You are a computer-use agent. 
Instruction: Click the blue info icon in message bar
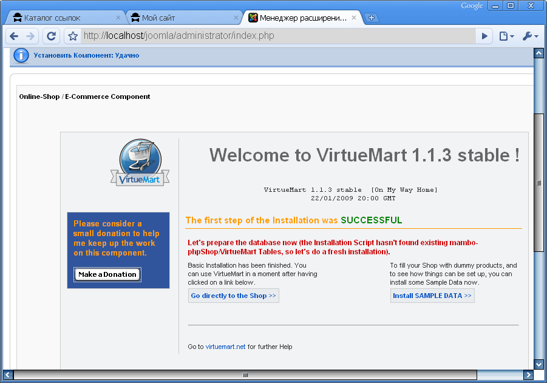click(21, 55)
